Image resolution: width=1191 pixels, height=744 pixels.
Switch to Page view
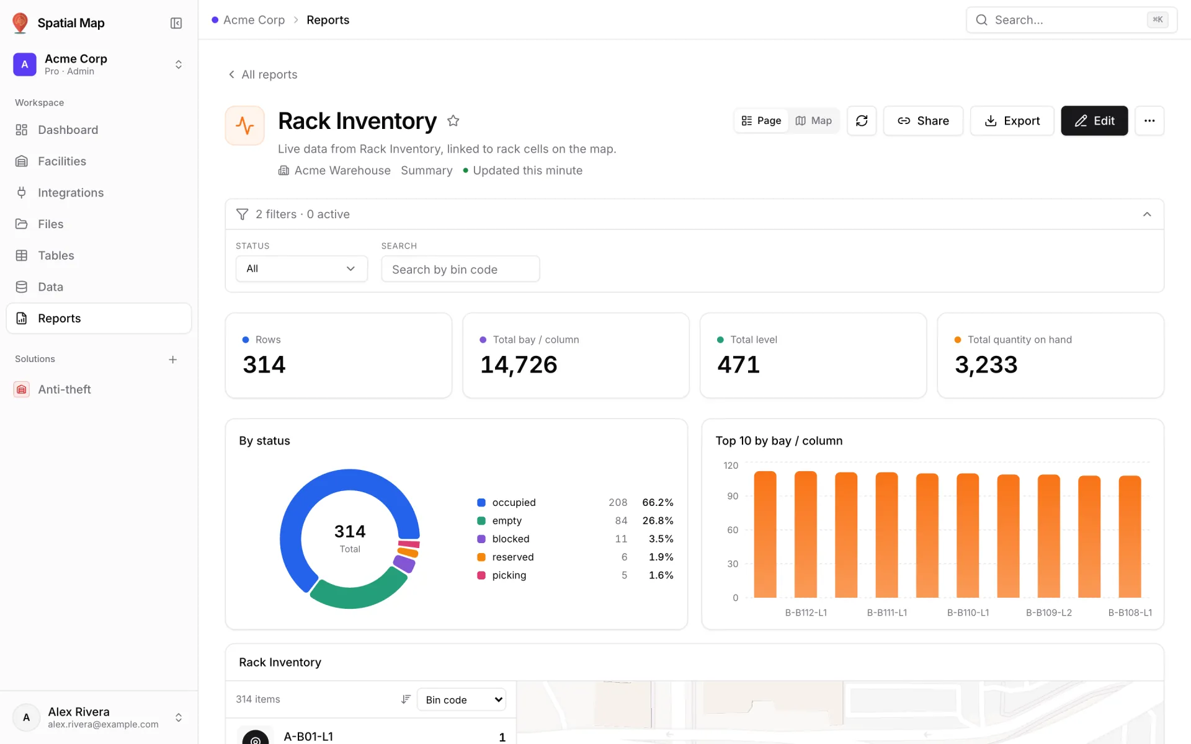point(761,121)
